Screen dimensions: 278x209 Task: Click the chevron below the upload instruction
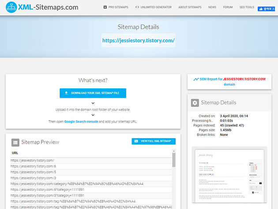93,115
